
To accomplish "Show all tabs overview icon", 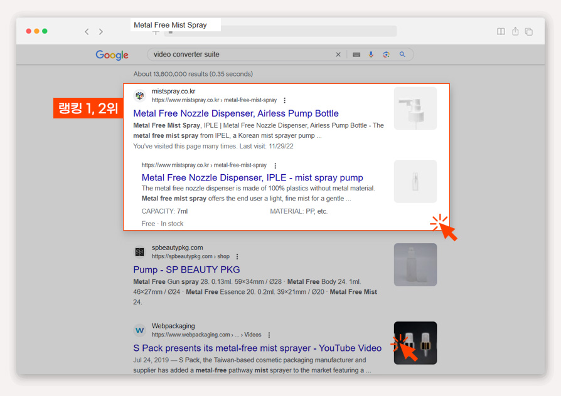I will click(529, 32).
